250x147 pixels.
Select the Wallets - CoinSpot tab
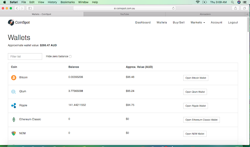pos(42,14)
